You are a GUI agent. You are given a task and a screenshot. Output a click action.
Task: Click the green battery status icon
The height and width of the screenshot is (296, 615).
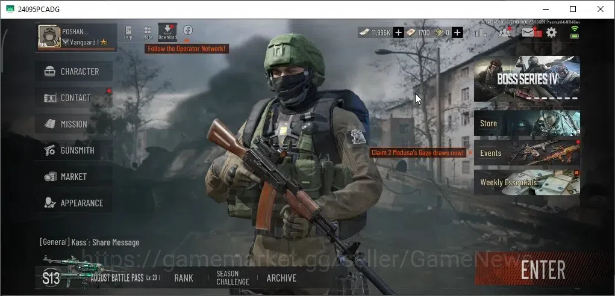pos(575,35)
